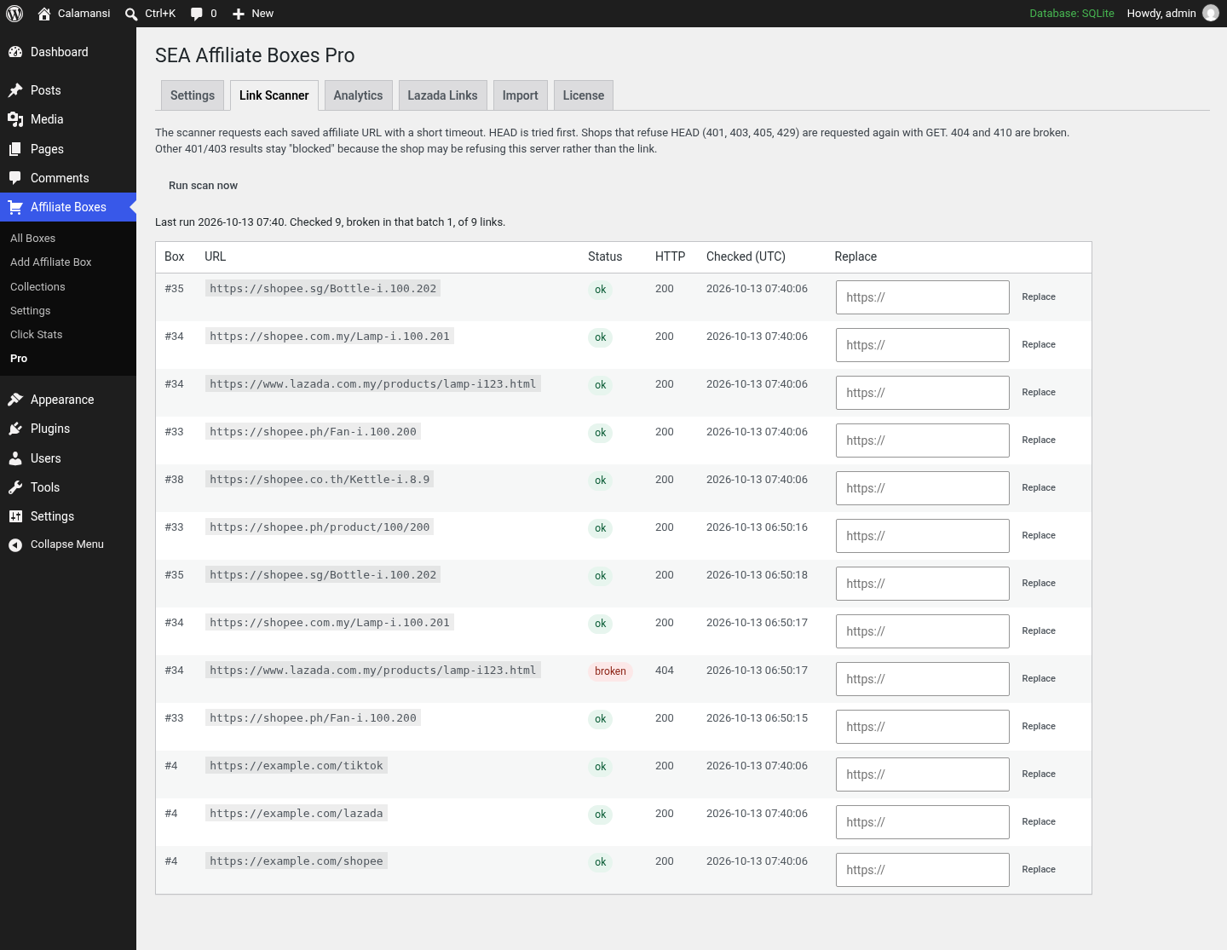
Task: Focus replace field for broken lazada link
Action: coord(923,679)
